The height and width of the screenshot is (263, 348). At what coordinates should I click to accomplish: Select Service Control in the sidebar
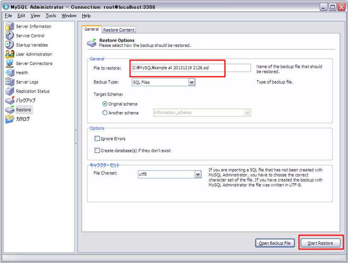click(30, 36)
